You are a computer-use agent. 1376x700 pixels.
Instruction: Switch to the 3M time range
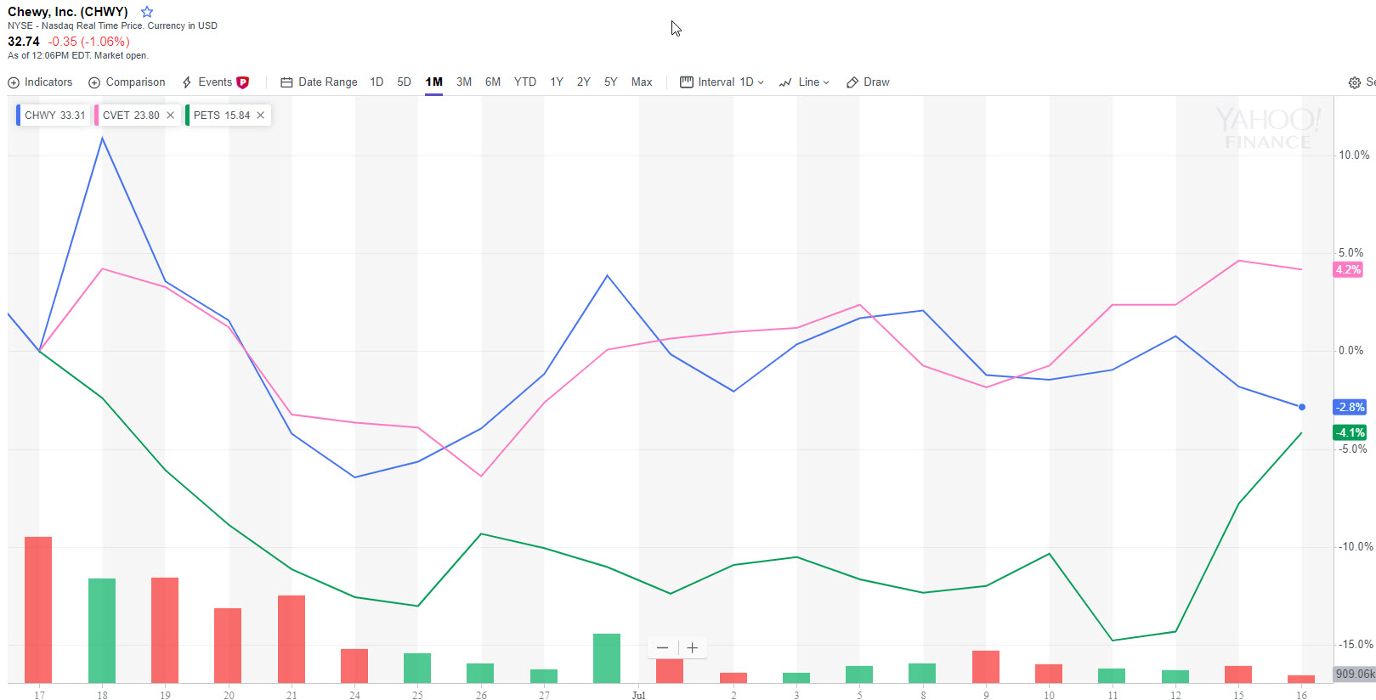click(464, 82)
